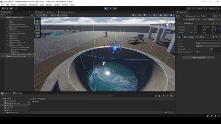The height and width of the screenshot is (124, 221).
Task: Toggle scene lighting bulb button
Action: tap(145, 15)
